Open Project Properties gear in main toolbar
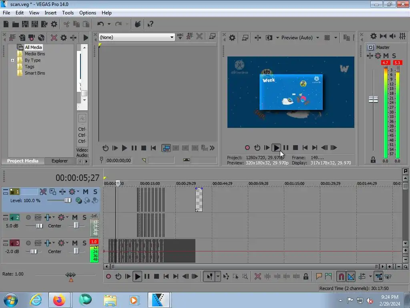410x308 pixels. (54, 24)
